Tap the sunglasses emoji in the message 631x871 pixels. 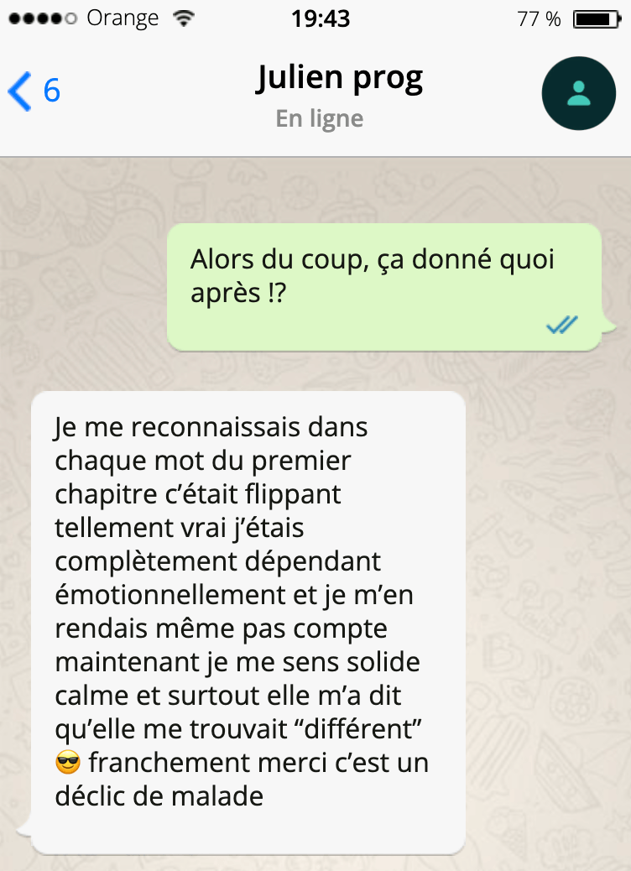(68, 762)
